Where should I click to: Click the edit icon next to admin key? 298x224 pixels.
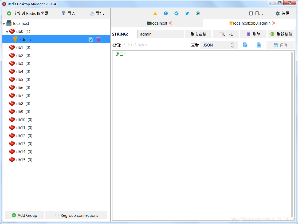tap(91, 39)
